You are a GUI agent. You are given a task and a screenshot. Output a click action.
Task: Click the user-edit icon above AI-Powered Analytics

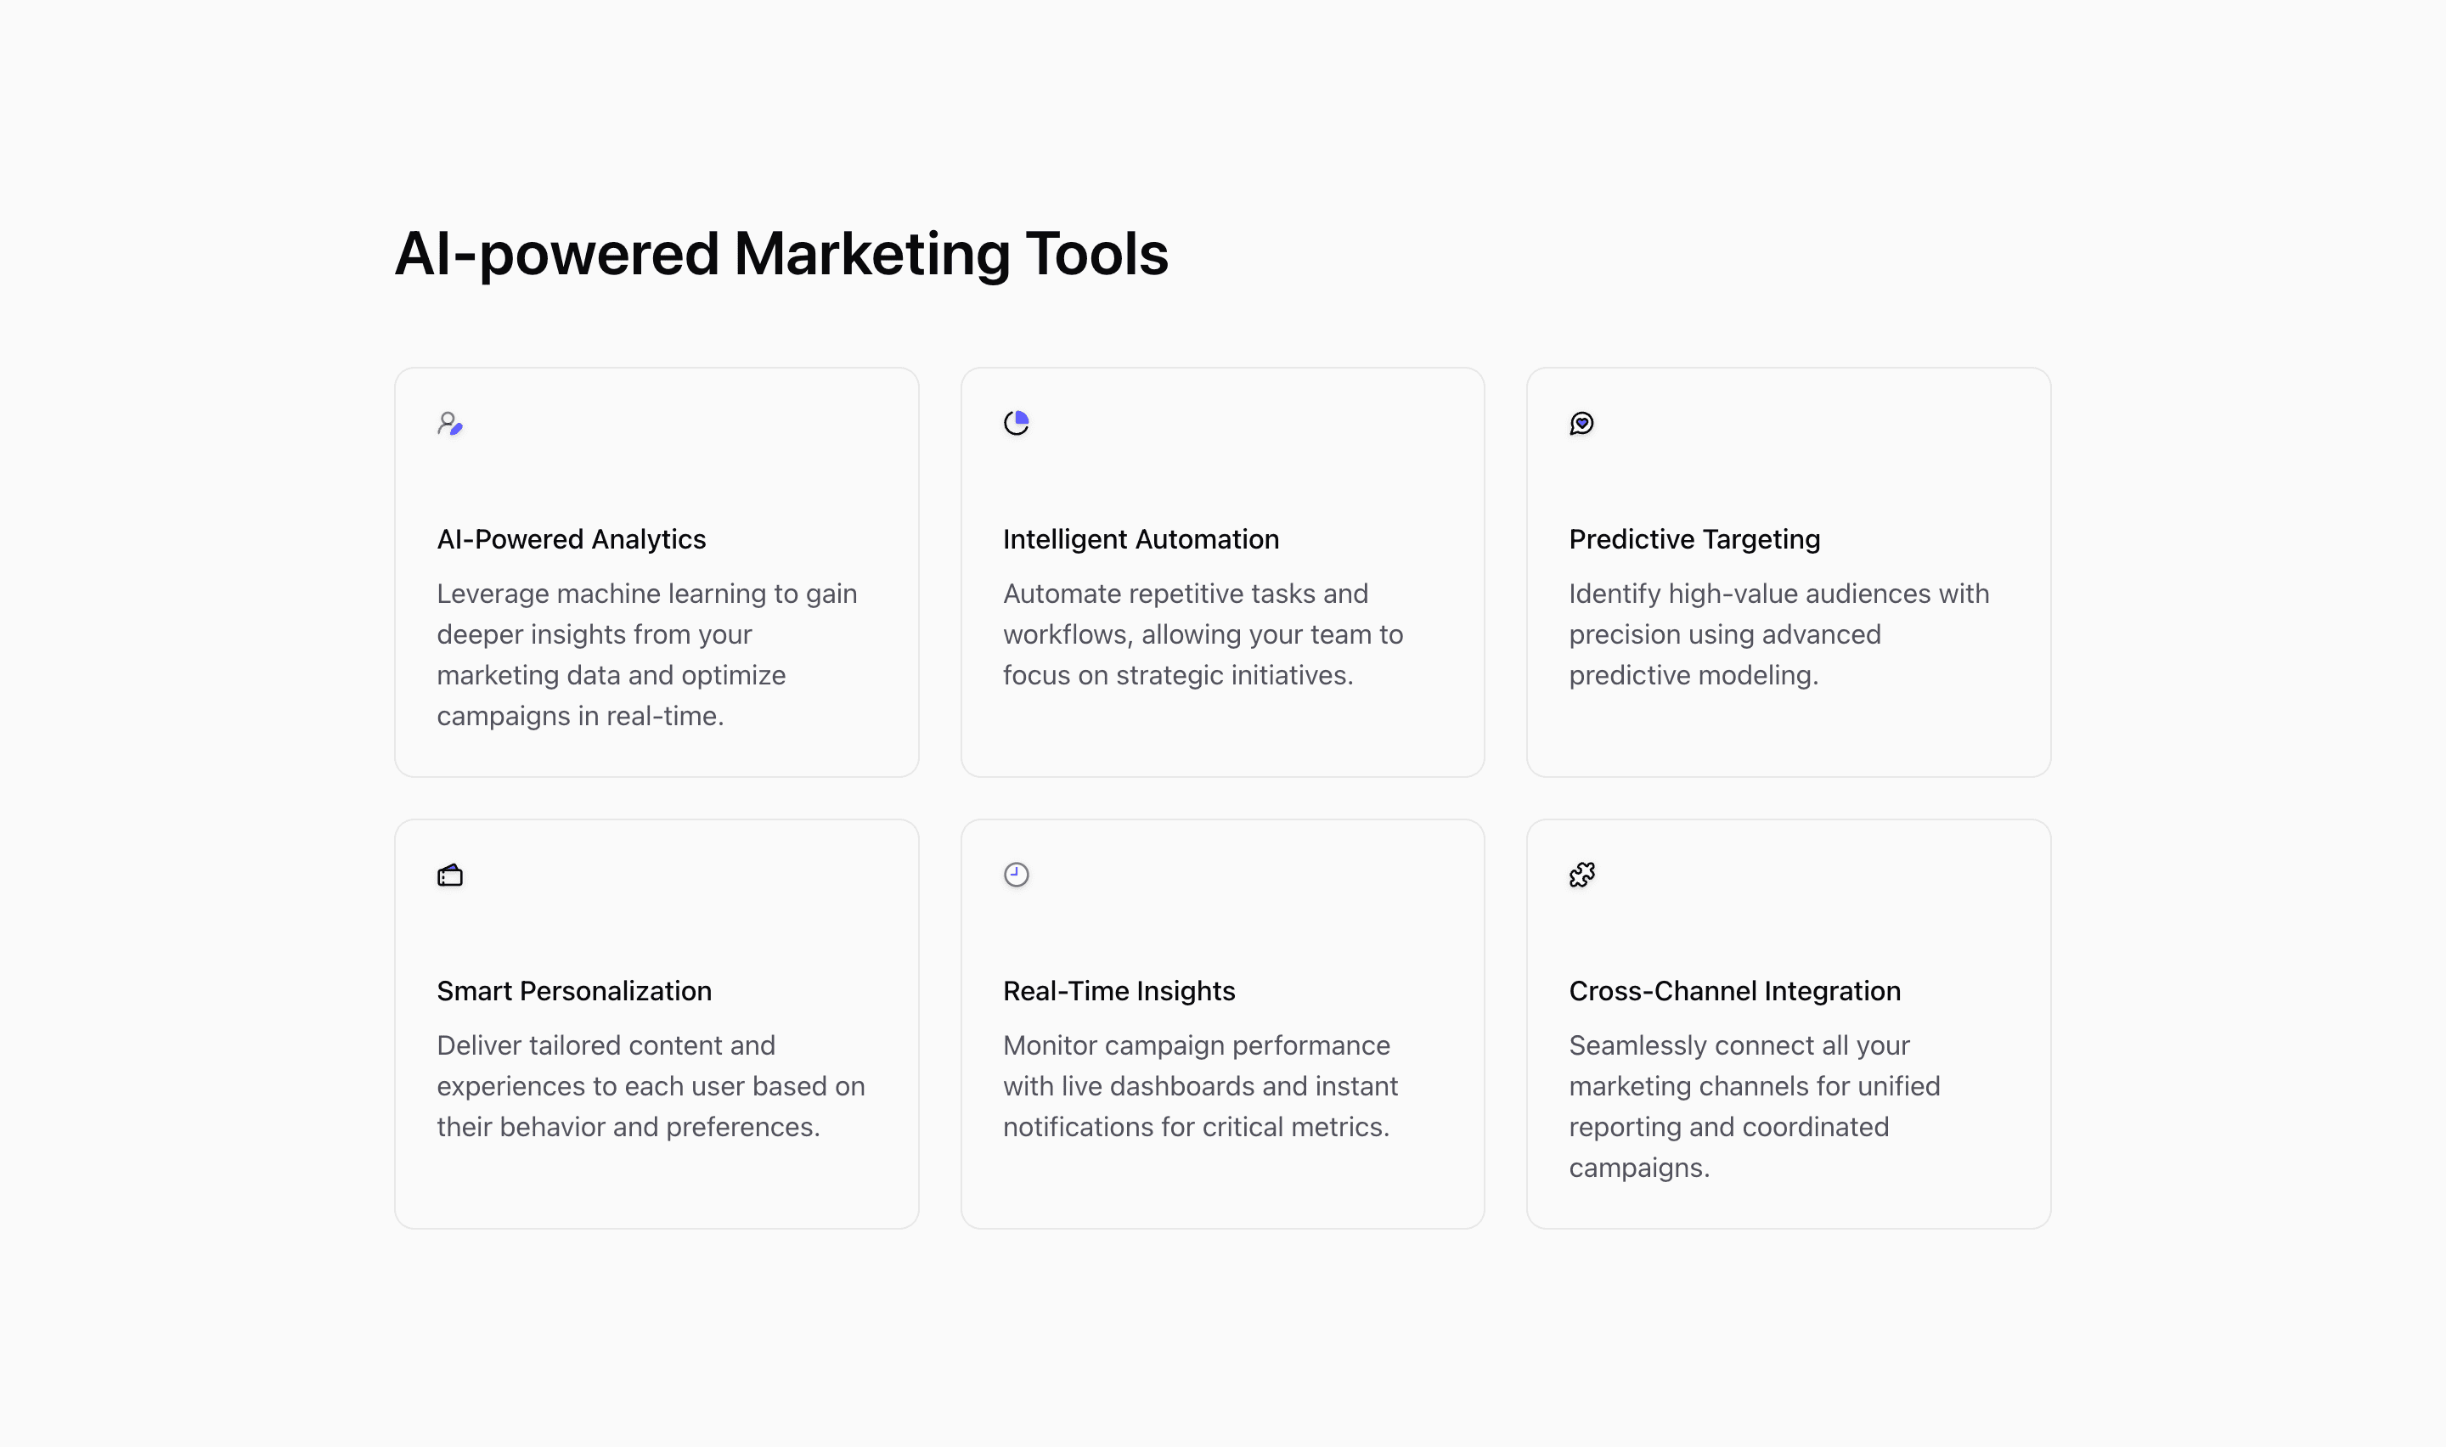click(449, 423)
